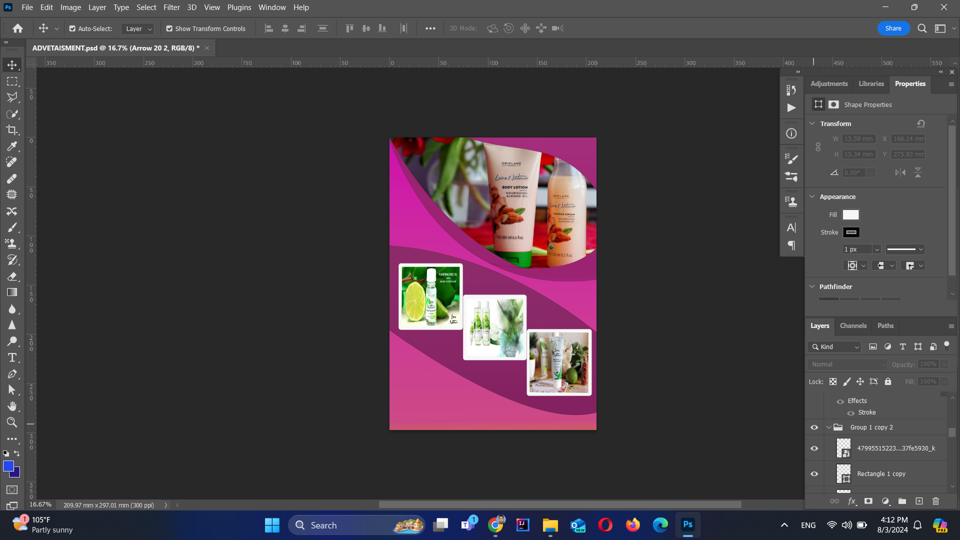960x540 pixels.
Task: Hide the Group 1 copy 2 layer
Action: click(814, 427)
